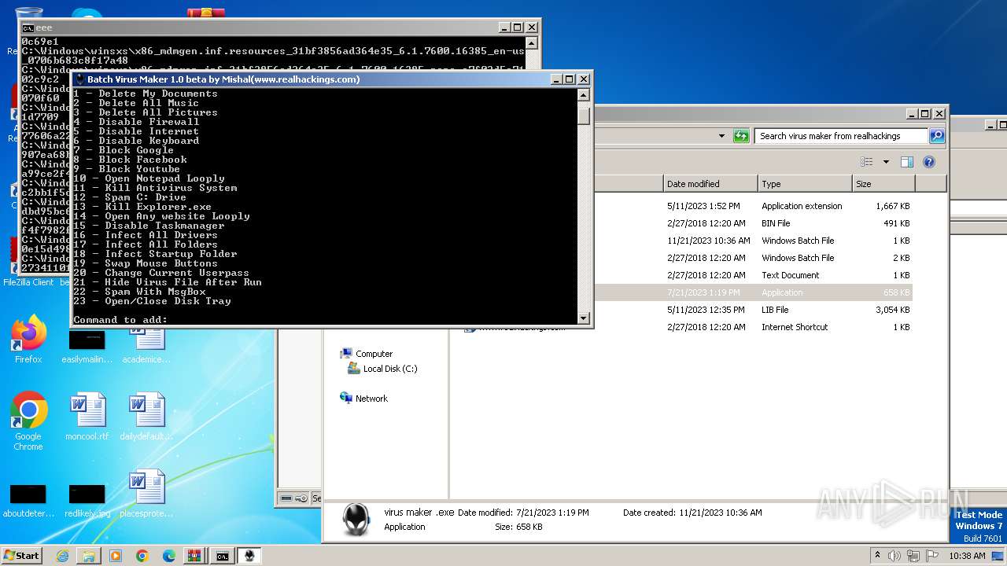The height and width of the screenshot is (566, 1007).
Task: Maximize the Explorer window
Action: [x=924, y=114]
